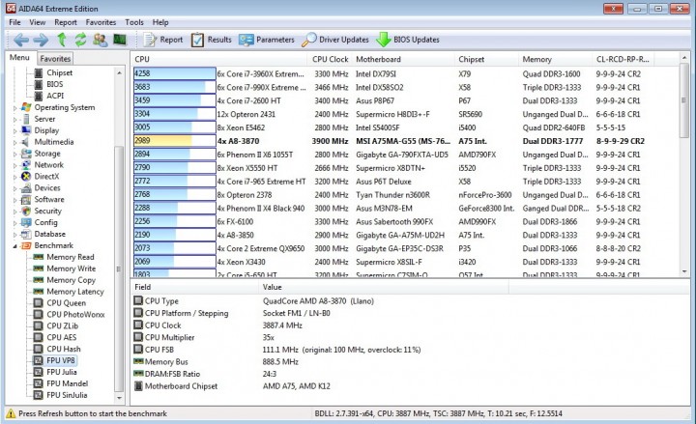Select the ACPI tree item
The image size is (696, 424).
(x=55, y=96)
